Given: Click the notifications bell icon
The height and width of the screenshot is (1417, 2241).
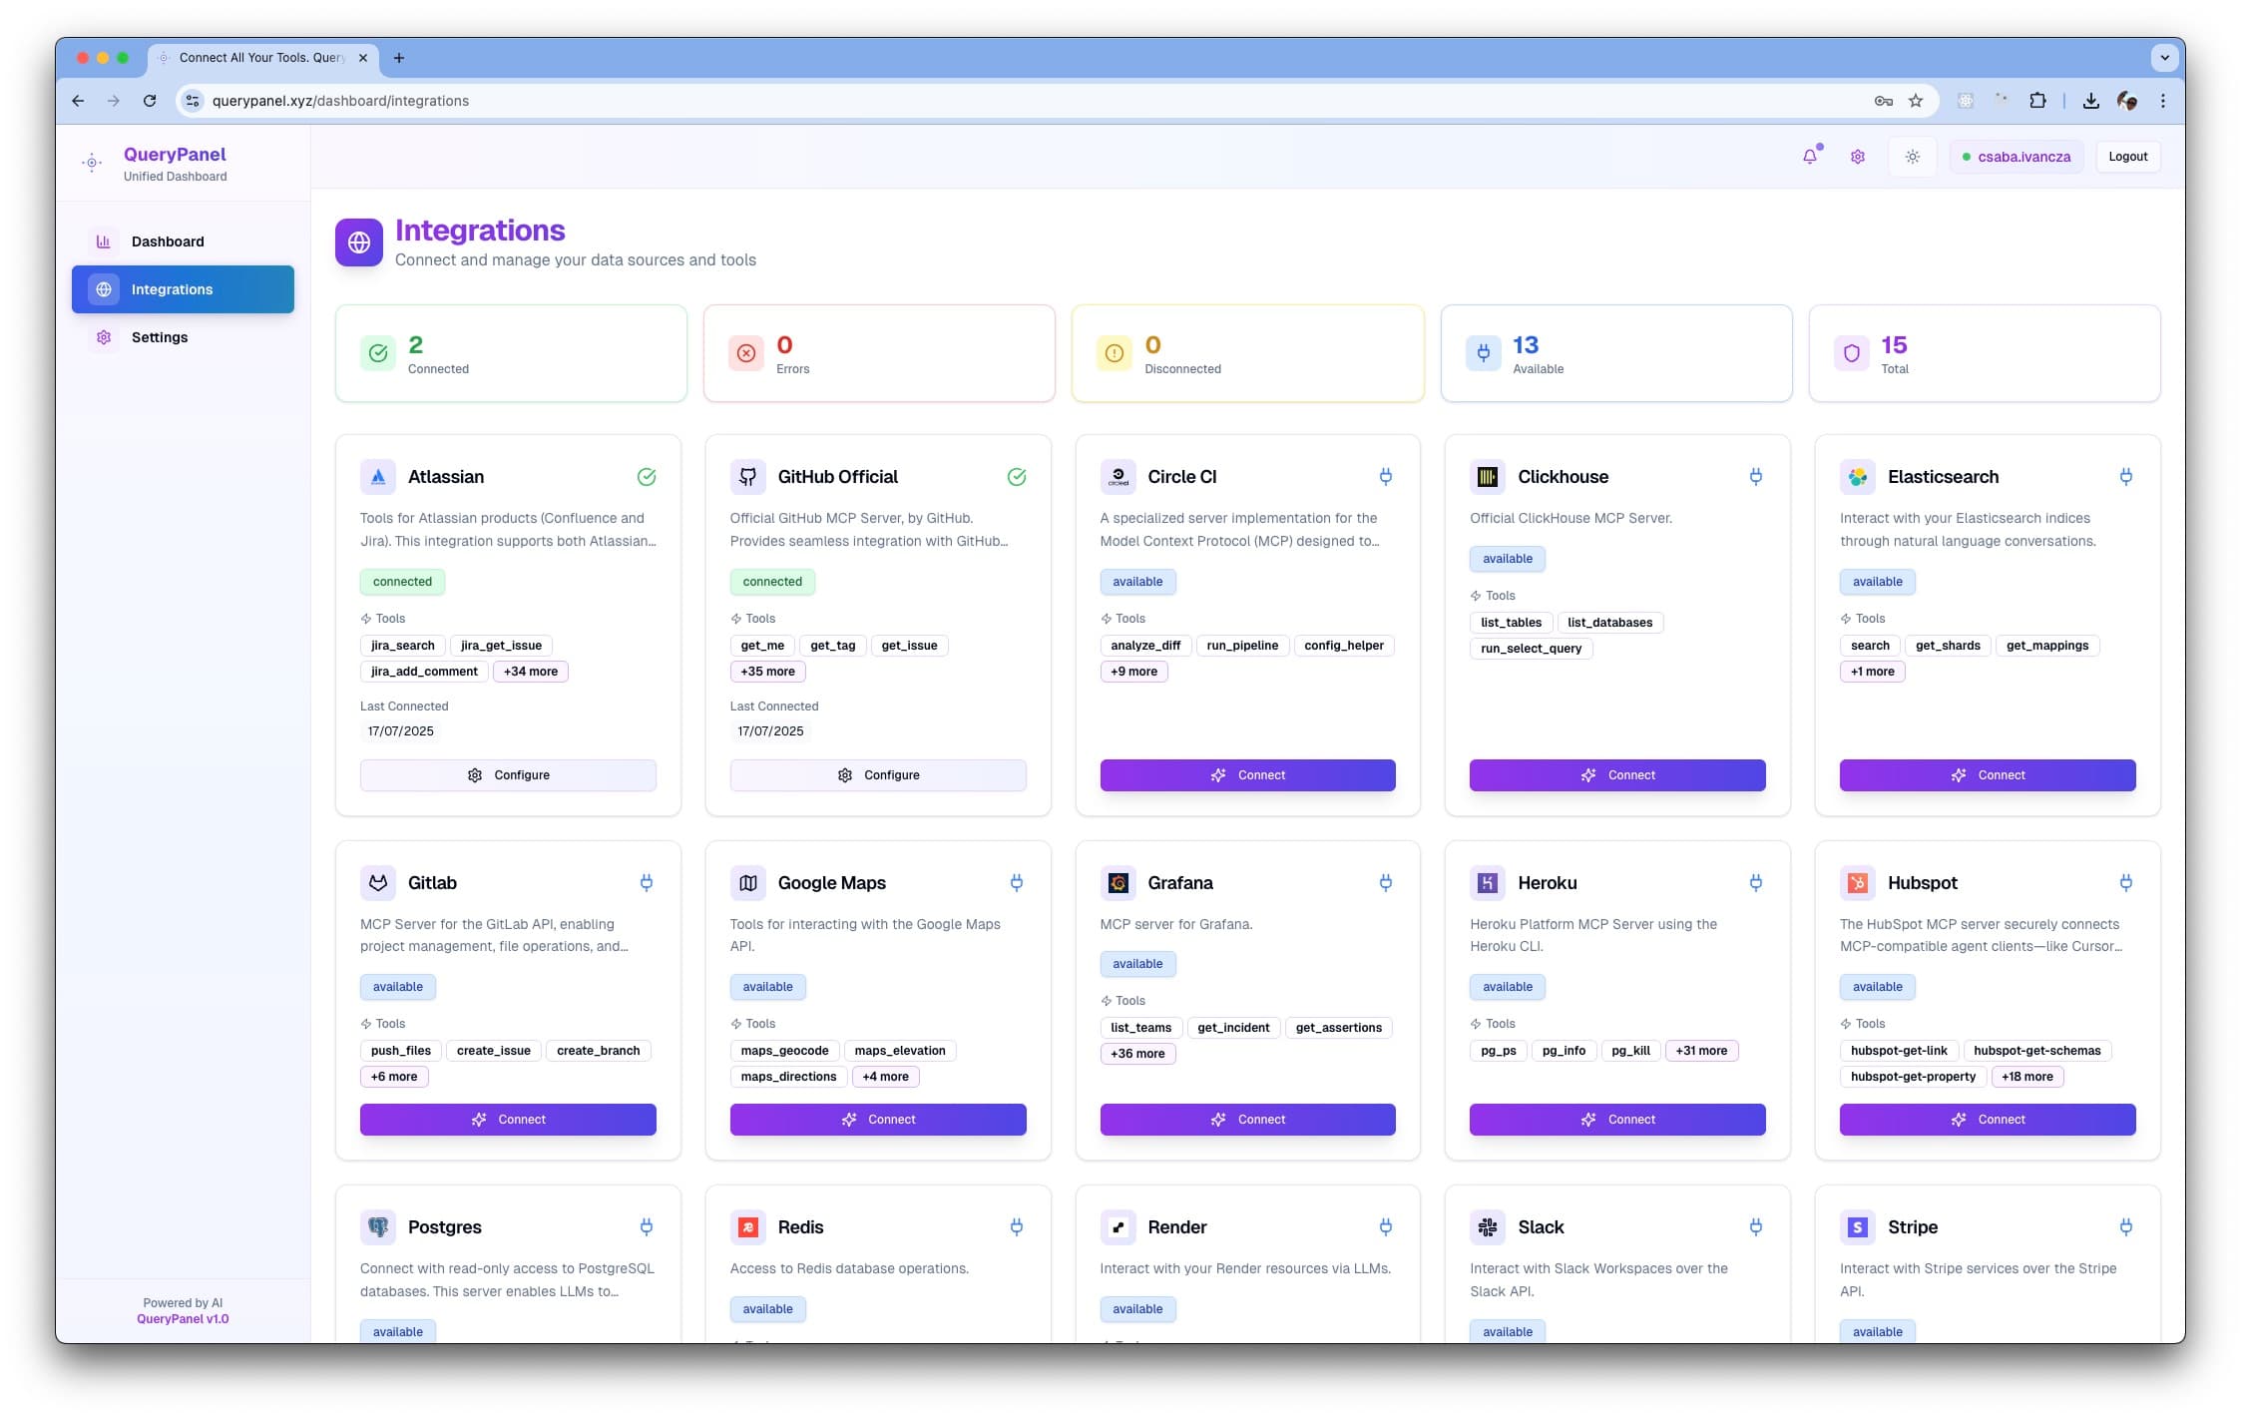Looking at the screenshot, I should coord(1810,157).
